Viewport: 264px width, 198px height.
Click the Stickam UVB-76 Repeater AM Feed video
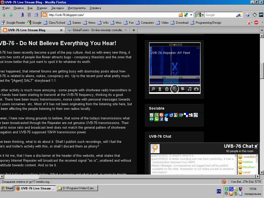175,64
